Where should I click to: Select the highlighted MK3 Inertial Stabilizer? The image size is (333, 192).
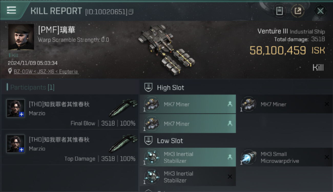click(x=188, y=157)
